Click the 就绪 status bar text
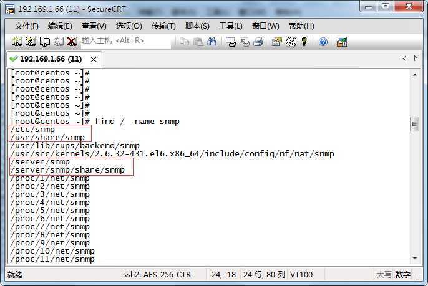Image resolution: width=428 pixels, height=286 pixels. point(15,274)
